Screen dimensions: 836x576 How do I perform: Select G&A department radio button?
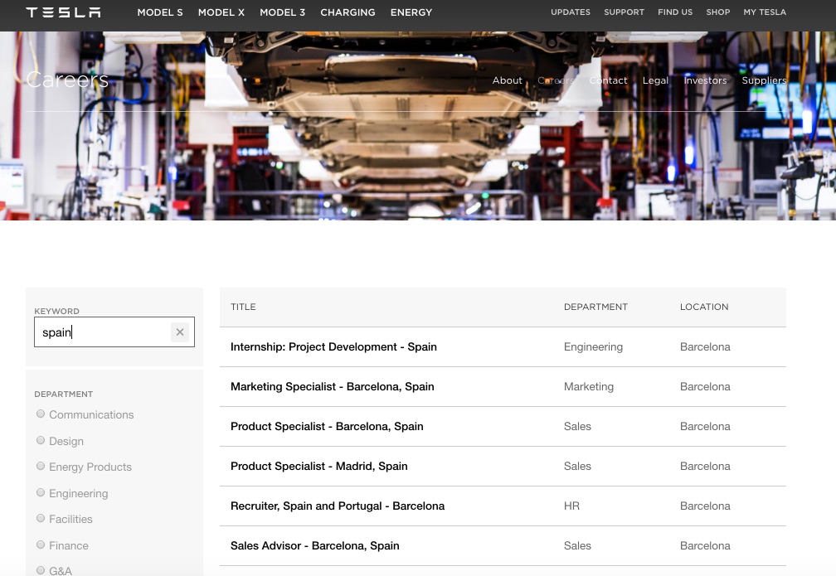41,570
